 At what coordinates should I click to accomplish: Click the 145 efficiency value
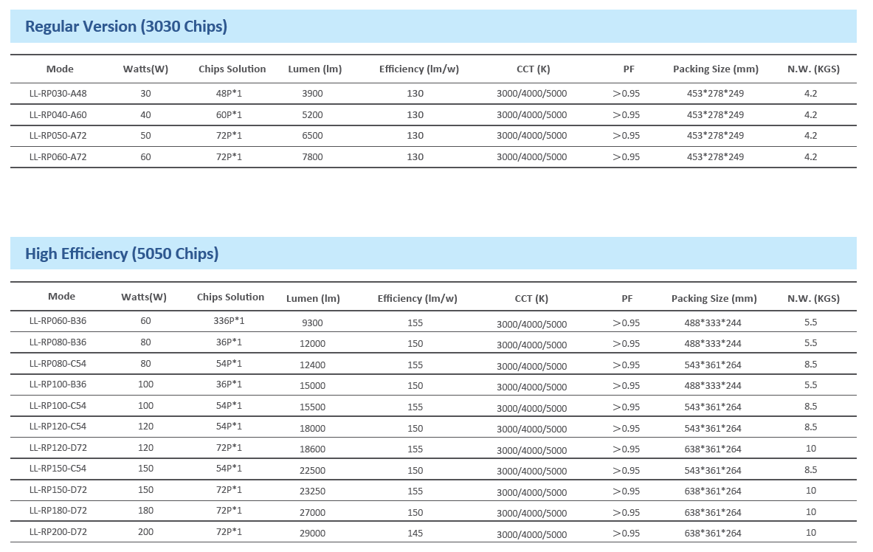pyautogui.click(x=415, y=534)
